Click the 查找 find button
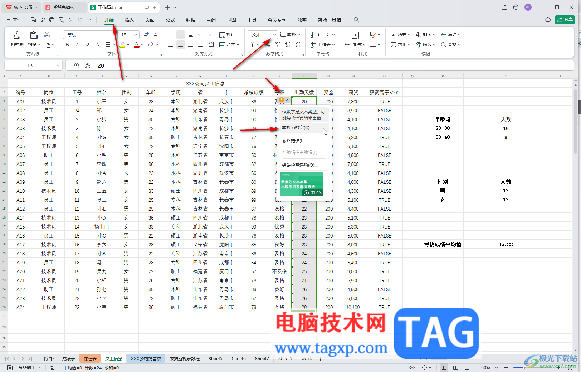 click(450, 45)
